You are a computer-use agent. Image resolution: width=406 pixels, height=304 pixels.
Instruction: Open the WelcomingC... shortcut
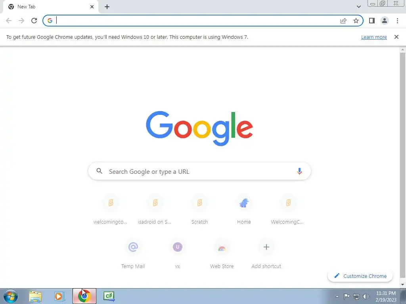pyautogui.click(x=288, y=209)
